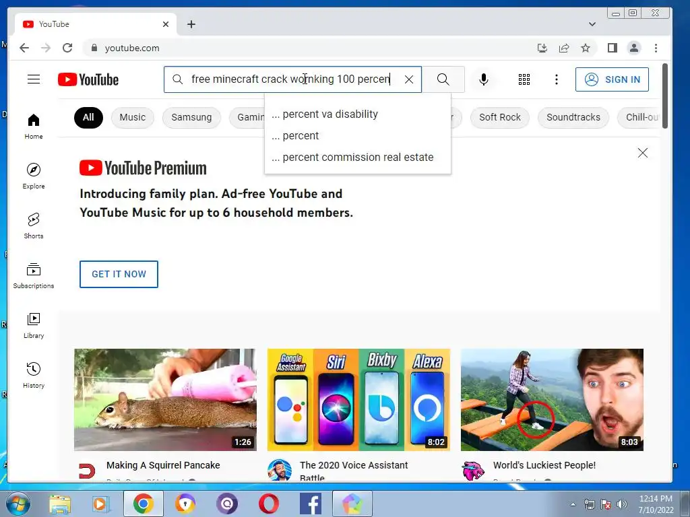Close the YouTube tab
Screen dimensions: 690x517
[166, 24]
